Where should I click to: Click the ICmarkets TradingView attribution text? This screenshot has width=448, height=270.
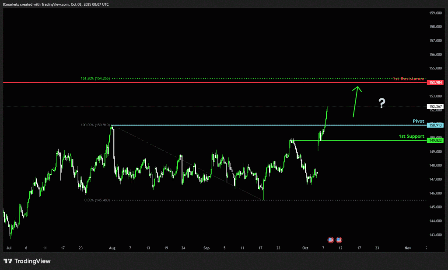56,4
